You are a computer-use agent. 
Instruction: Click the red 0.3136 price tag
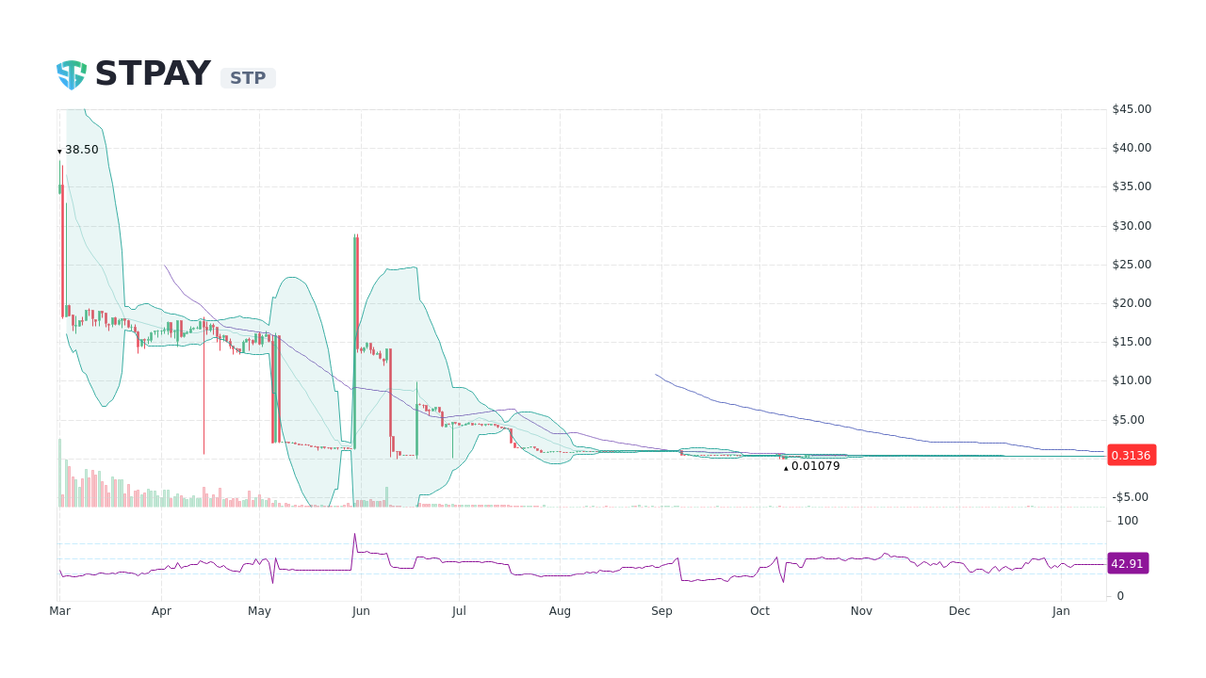[1132, 455]
